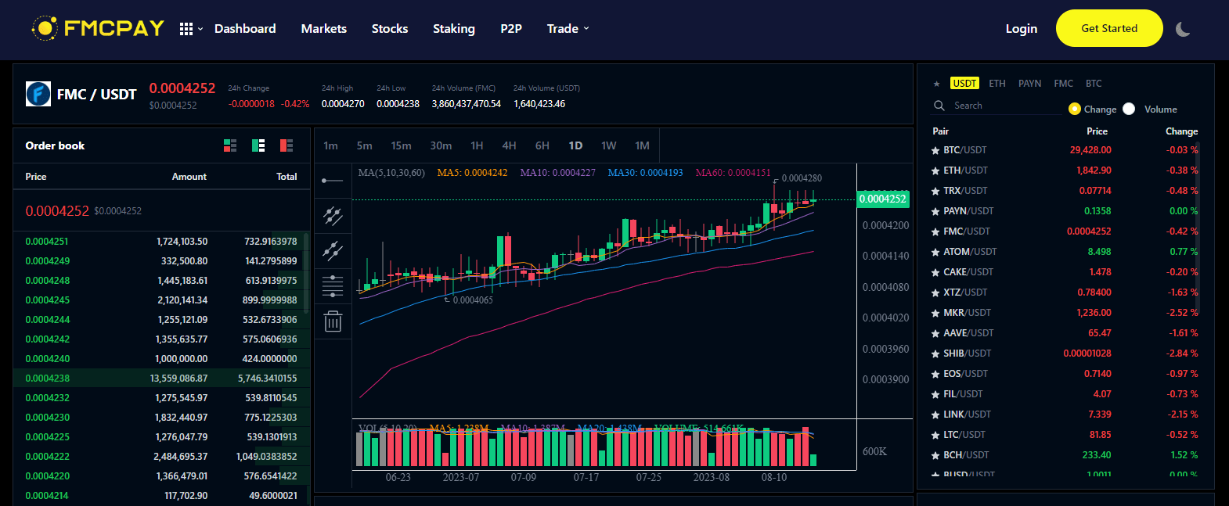
Task: Open the favorites star filter tab
Action: tap(936, 84)
